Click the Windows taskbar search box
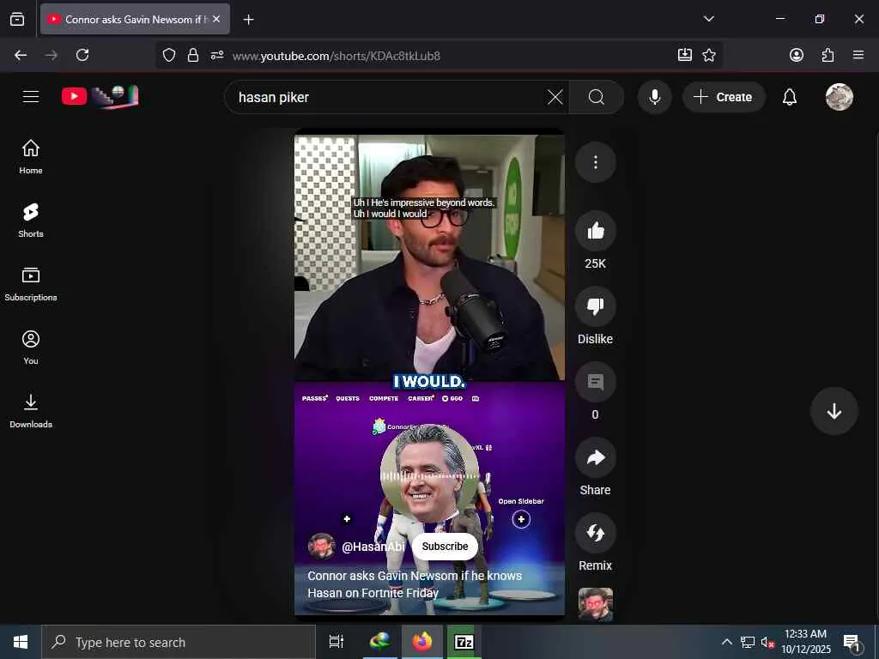 (179, 642)
